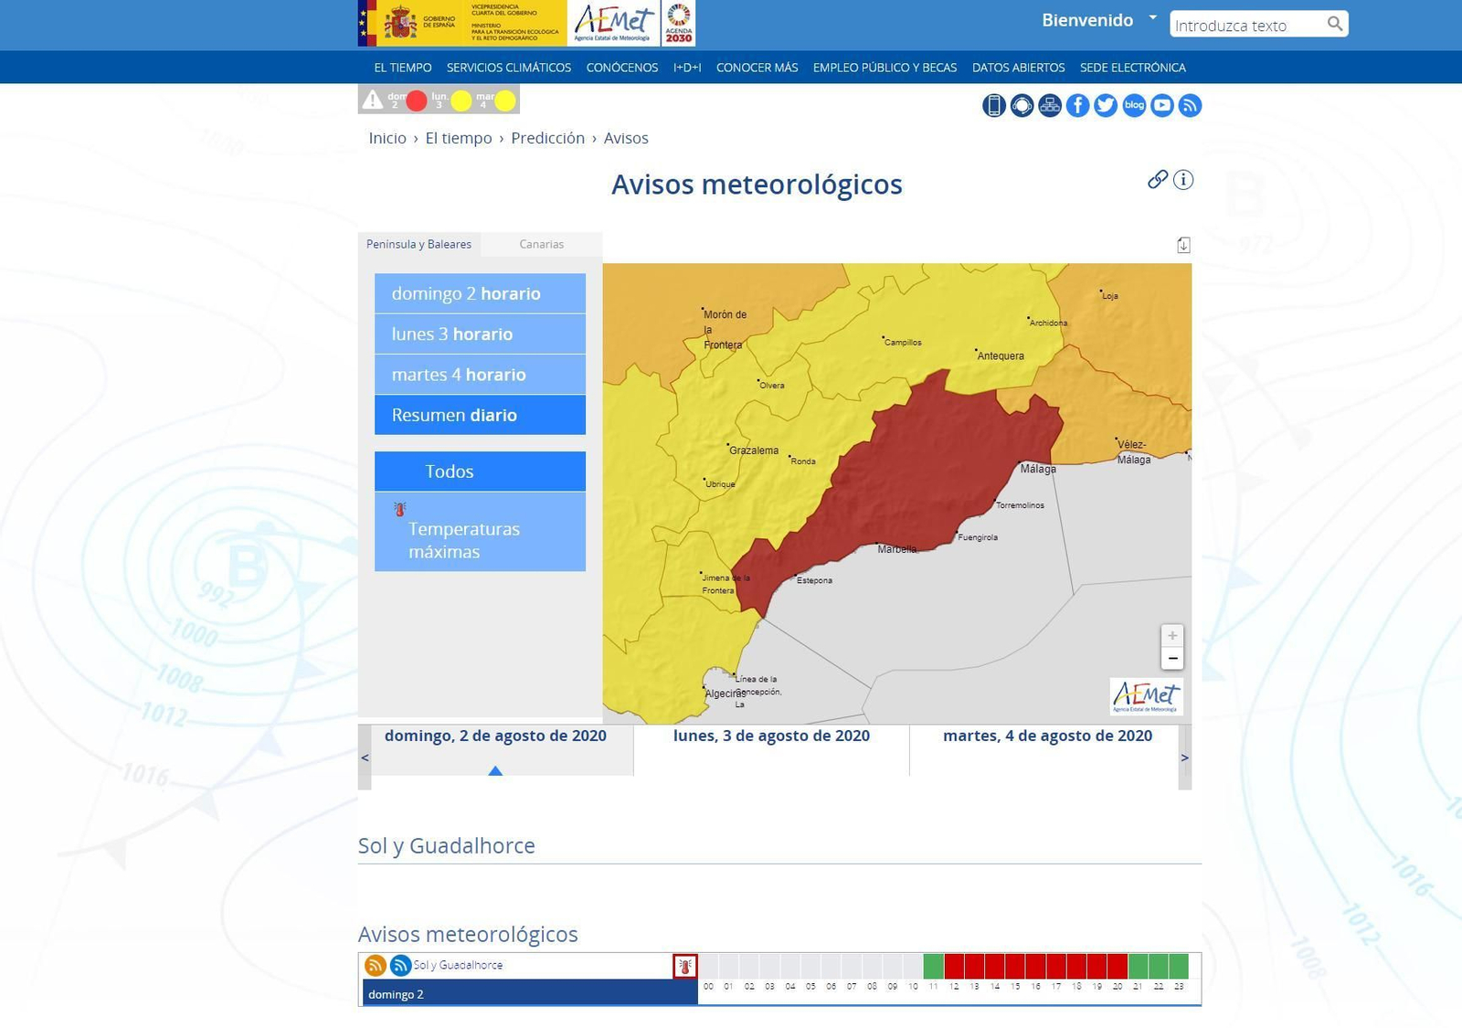Zoom in on the map with plus button
The image size is (1462, 1028).
point(1172,635)
